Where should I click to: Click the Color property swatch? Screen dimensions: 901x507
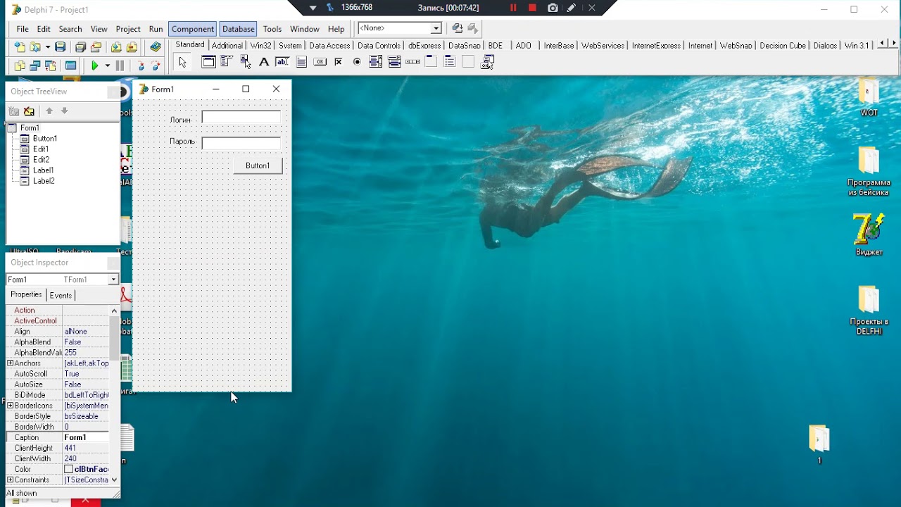pos(69,469)
